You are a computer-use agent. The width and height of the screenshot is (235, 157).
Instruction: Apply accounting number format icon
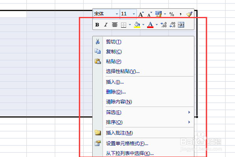coord(159,14)
